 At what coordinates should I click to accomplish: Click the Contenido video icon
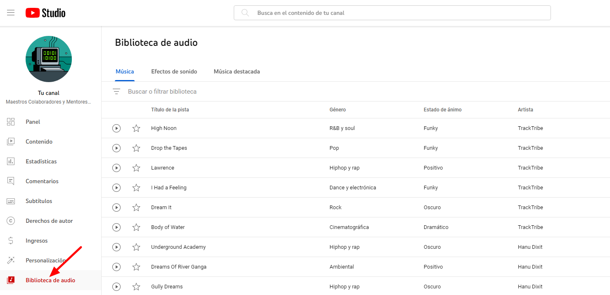(11, 142)
